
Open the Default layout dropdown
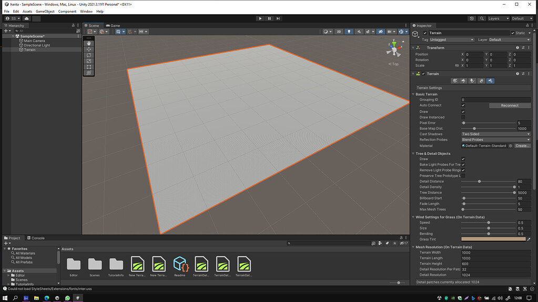pos(522,18)
